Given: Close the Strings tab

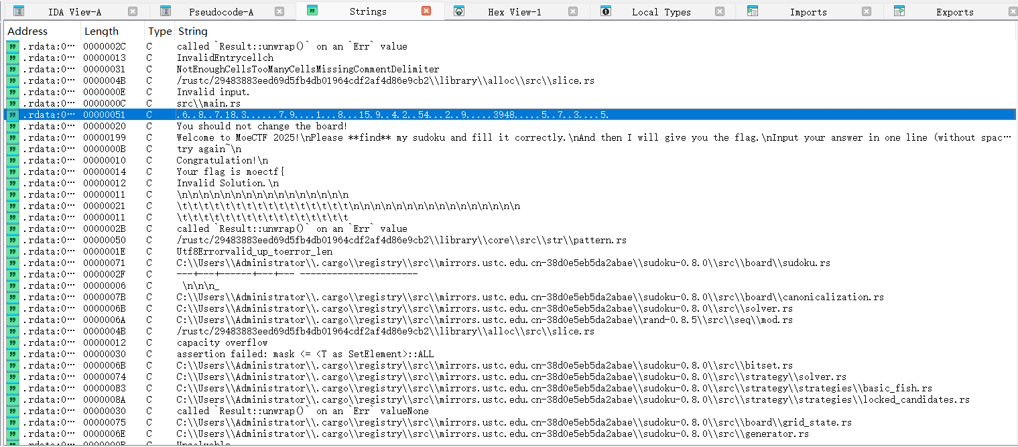Looking at the screenshot, I should point(426,11).
